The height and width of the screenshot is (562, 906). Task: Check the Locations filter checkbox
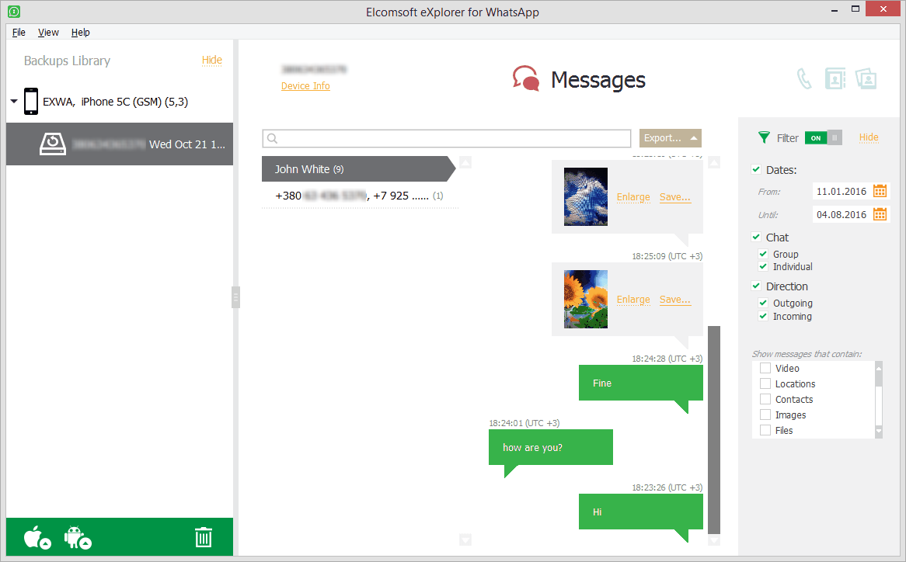pos(765,383)
